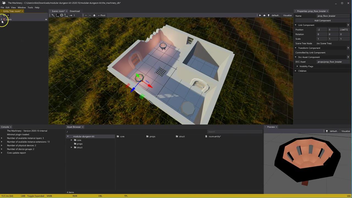
Task: Collapse the Transform Component section
Action: click(296, 48)
